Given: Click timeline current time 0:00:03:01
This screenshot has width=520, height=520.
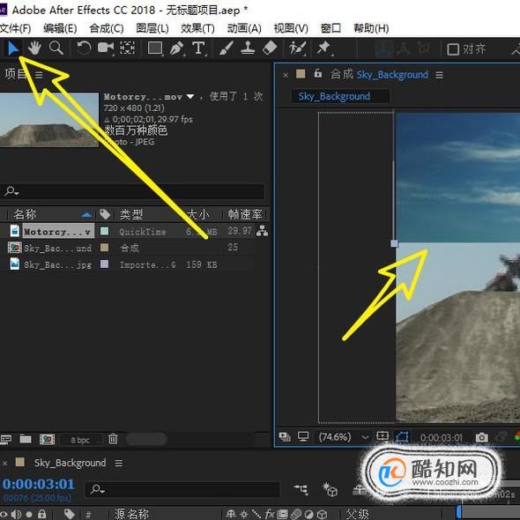Looking at the screenshot, I should pyautogui.click(x=39, y=484).
